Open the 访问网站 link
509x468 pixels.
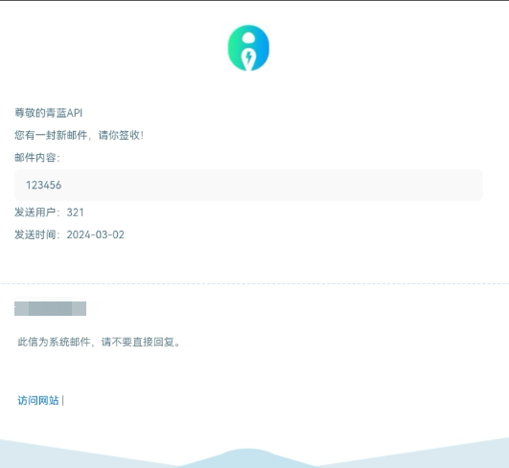[x=38, y=401]
